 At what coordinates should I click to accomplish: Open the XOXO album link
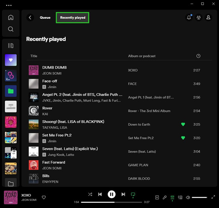133,70
